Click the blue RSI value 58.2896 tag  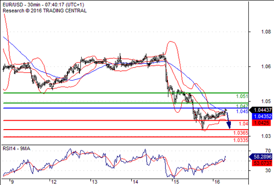(261, 157)
